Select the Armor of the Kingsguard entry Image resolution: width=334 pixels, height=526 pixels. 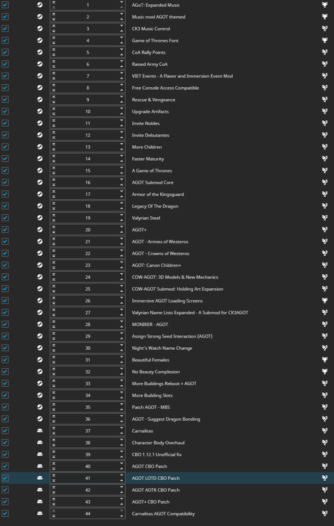pos(158,194)
